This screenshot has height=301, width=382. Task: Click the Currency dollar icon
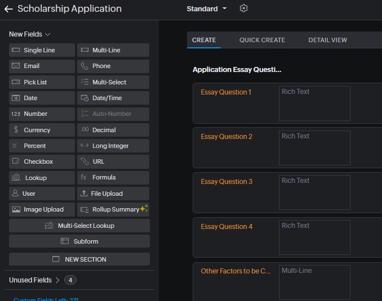(x=16, y=129)
